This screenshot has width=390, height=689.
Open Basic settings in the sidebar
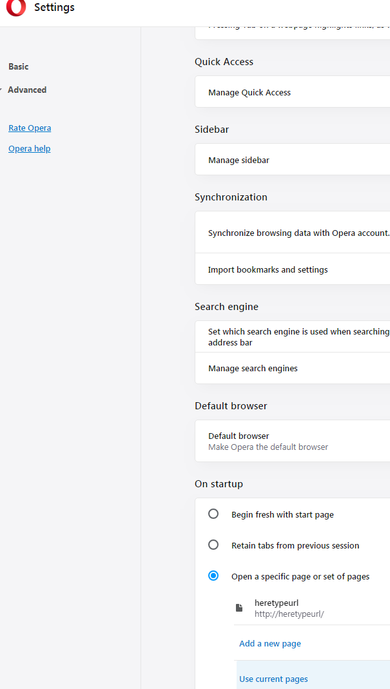19,67
